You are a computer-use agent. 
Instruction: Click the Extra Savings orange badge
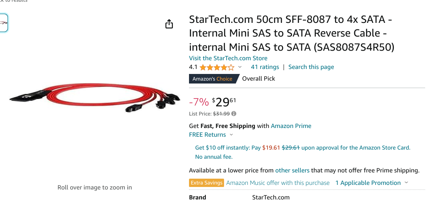pyautogui.click(x=207, y=183)
